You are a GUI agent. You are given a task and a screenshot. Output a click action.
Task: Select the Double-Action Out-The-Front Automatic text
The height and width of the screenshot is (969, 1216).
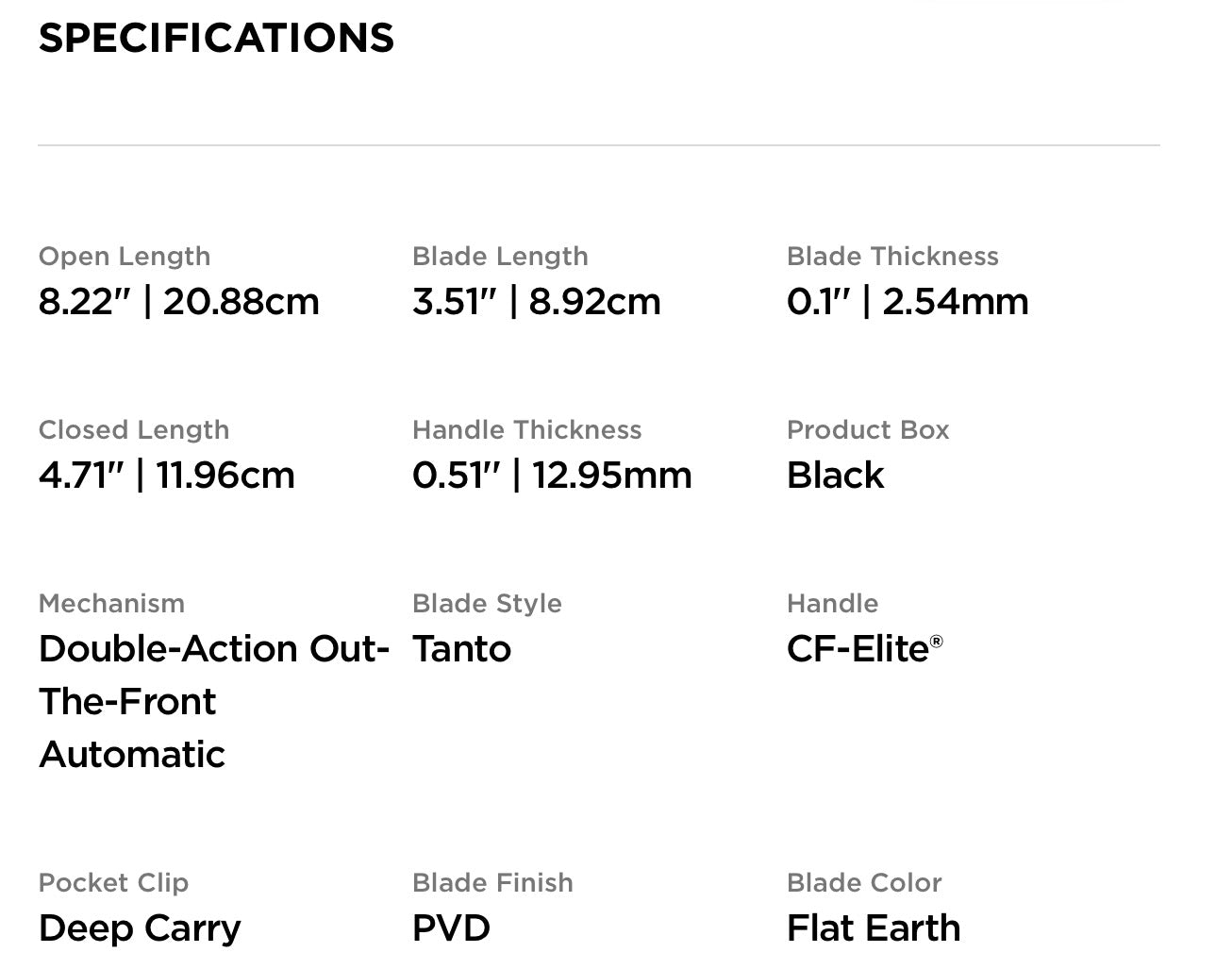(213, 701)
